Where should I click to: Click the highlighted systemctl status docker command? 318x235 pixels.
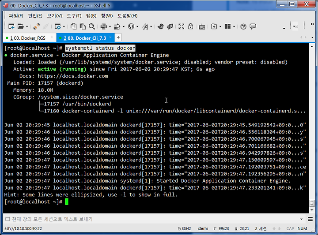click(100, 48)
